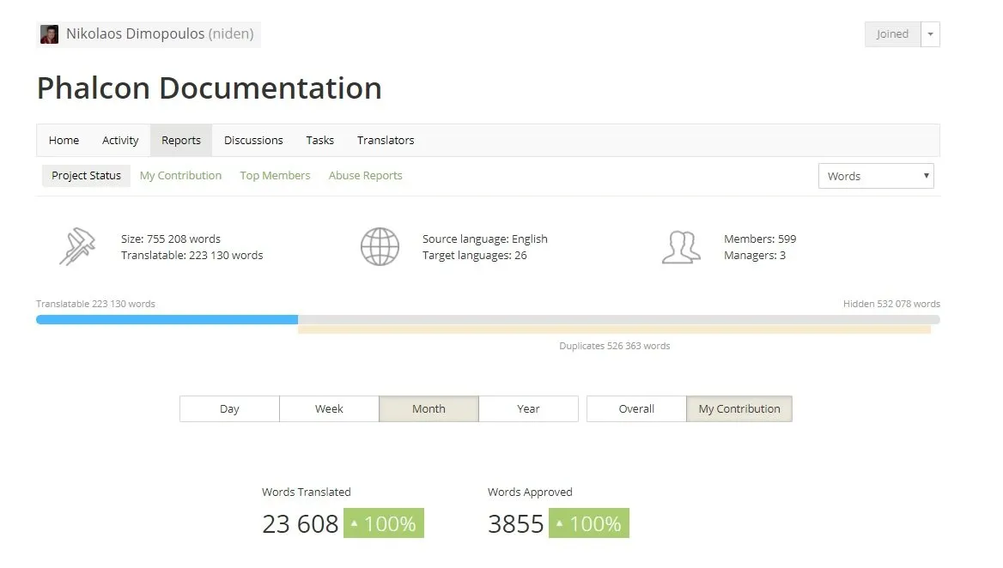
Task: Click the 3855 words approved value
Action: [515, 524]
